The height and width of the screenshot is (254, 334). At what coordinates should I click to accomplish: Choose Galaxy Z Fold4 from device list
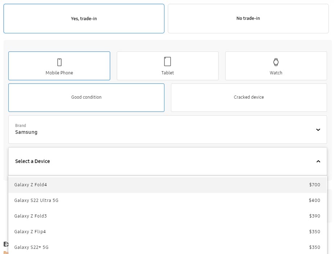click(167, 185)
